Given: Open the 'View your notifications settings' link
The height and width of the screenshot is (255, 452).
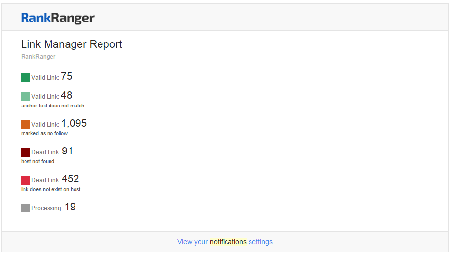Looking at the screenshot, I should point(225,242).
